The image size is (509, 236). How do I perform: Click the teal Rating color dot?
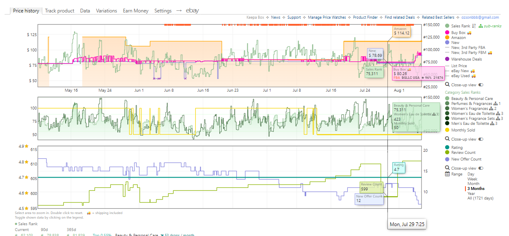point(447,148)
